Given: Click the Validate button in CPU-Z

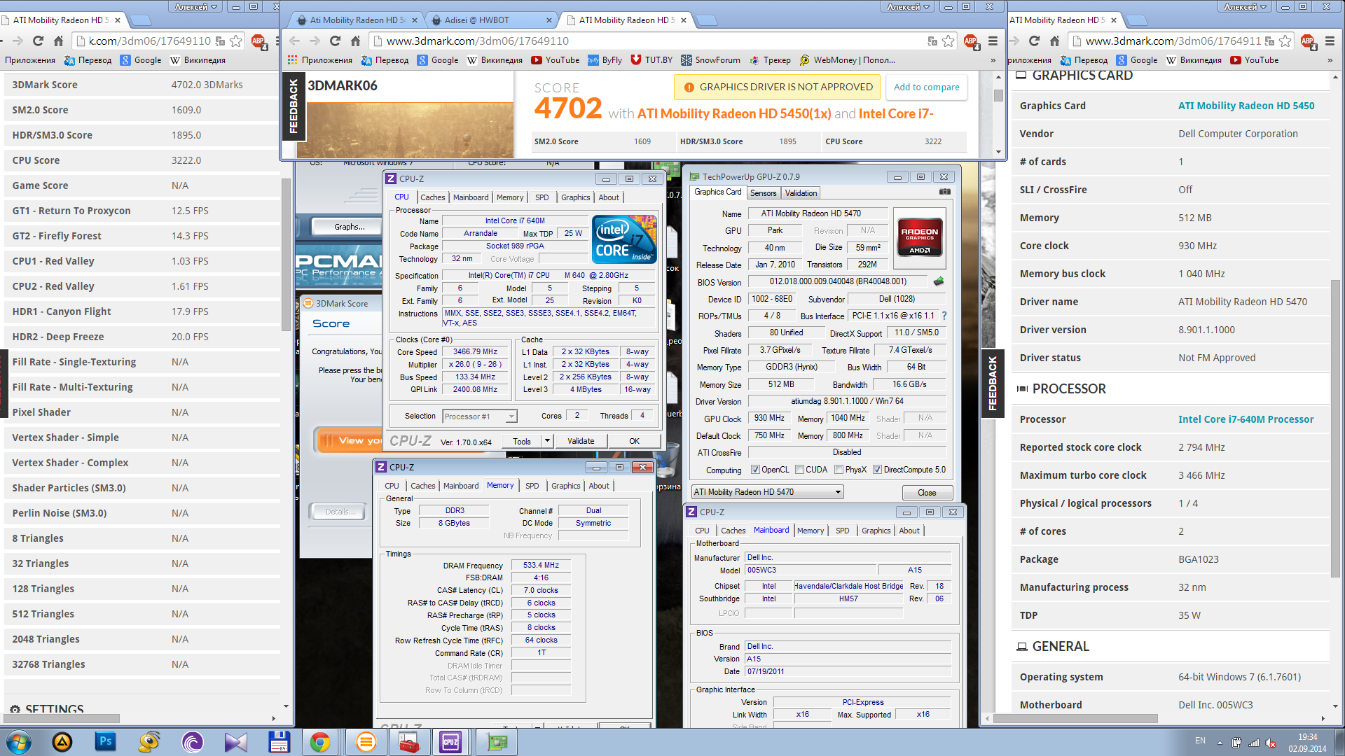Looking at the screenshot, I should pyautogui.click(x=581, y=441).
